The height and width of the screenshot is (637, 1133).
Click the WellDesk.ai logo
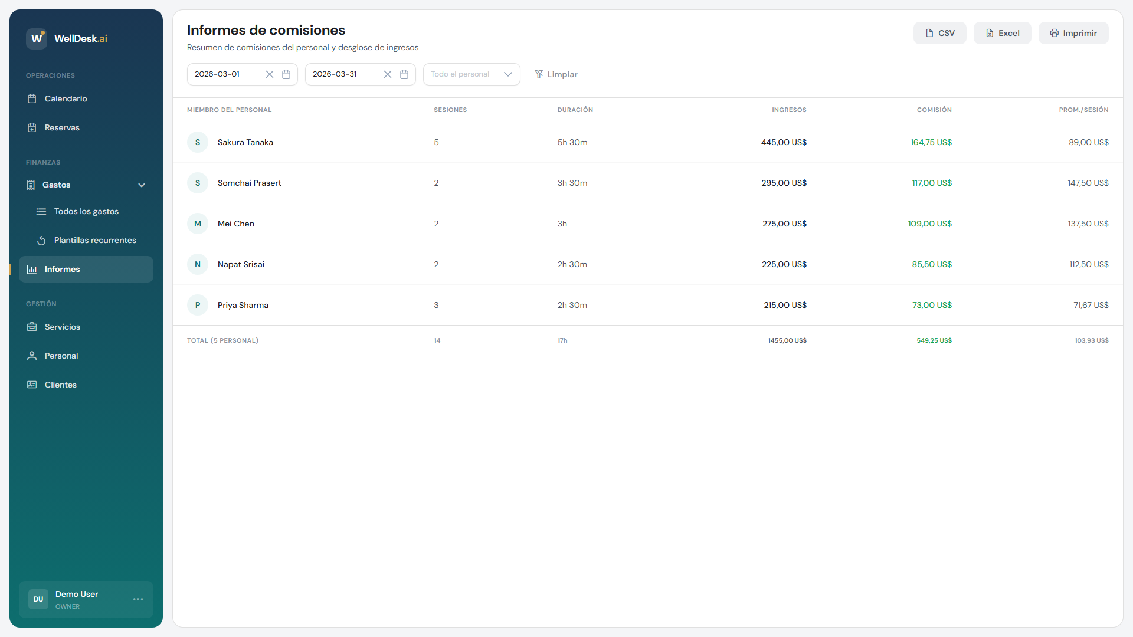tap(67, 38)
